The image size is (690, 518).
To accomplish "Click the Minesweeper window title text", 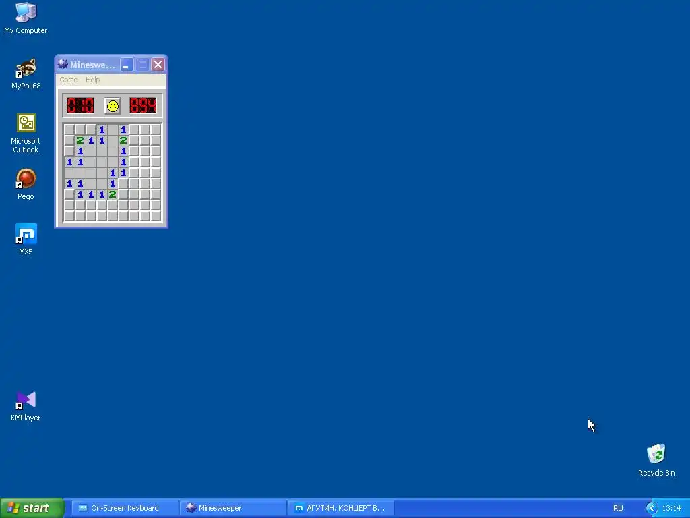I will click(x=92, y=65).
